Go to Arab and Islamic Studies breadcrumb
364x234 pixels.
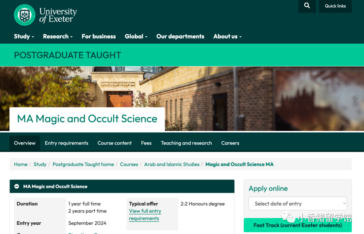tap(172, 164)
